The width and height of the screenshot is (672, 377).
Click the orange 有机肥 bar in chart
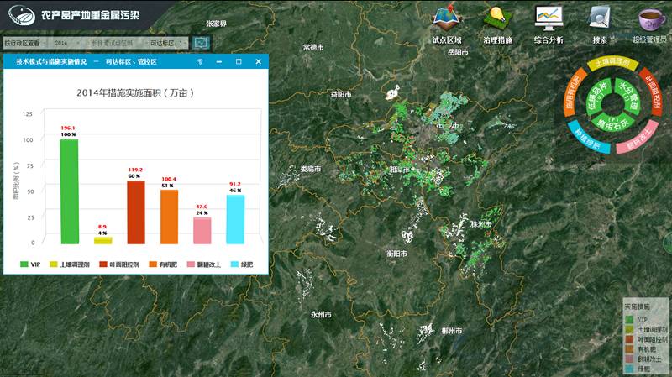click(169, 217)
